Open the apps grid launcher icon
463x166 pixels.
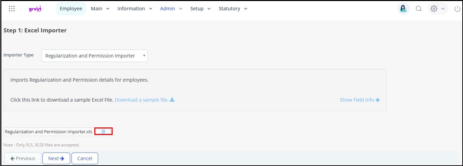[12, 9]
